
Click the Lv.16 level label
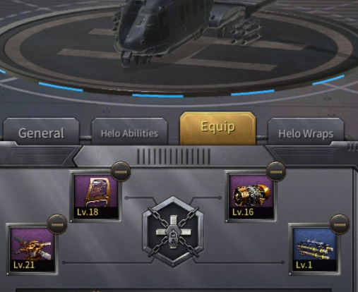pyautogui.click(x=243, y=212)
